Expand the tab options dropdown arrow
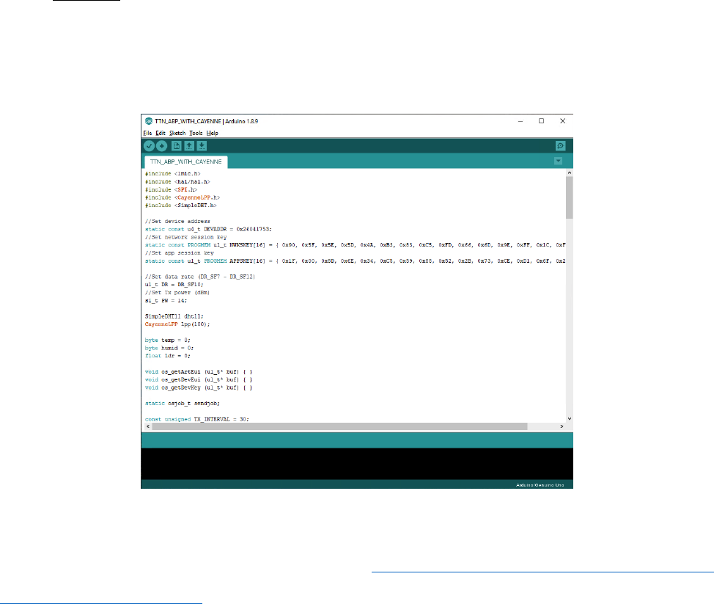This screenshot has height=604, width=714. (x=559, y=161)
